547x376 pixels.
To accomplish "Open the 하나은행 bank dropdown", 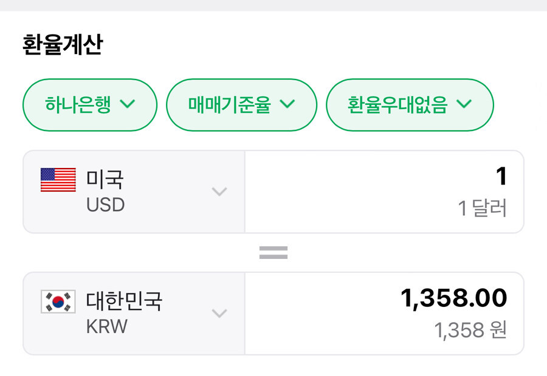I will 90,105.
